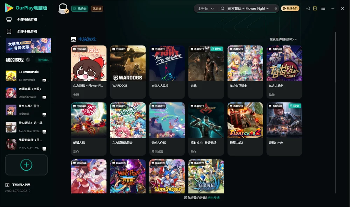Viewport: 350px width, 207px height.
Task: Click the PC icon on 战双帕弥什 row
Action: tap(44, 149)
